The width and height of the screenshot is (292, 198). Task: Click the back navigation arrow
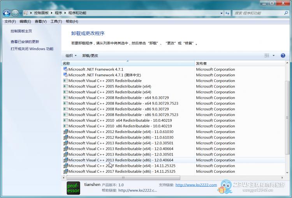pos(7,13)
